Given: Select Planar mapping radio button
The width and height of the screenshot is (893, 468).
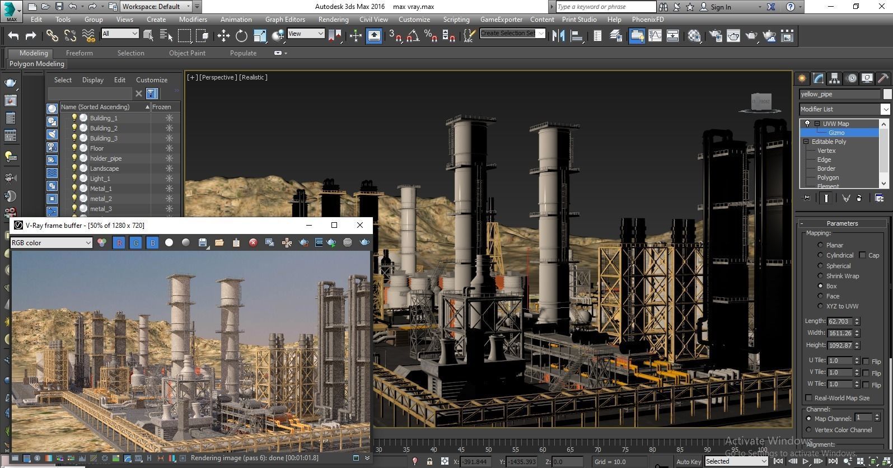Looking at the screenshot, I should tap(820, 245).
